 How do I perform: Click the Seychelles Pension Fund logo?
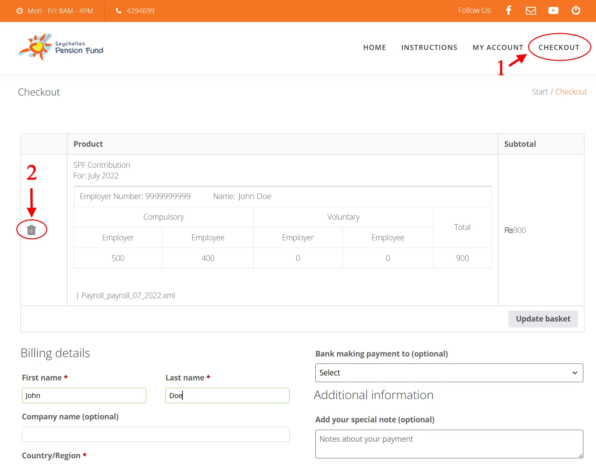[61, 47]
